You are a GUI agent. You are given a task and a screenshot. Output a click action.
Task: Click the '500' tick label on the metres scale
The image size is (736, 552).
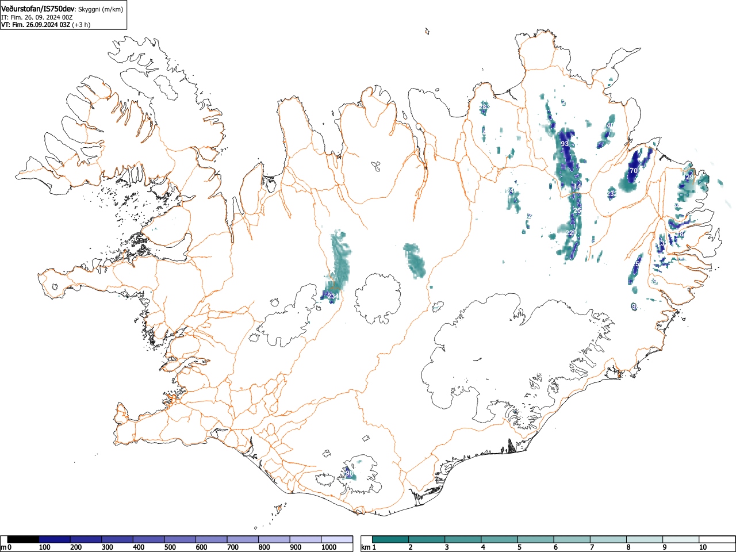[x=170, y=547]
